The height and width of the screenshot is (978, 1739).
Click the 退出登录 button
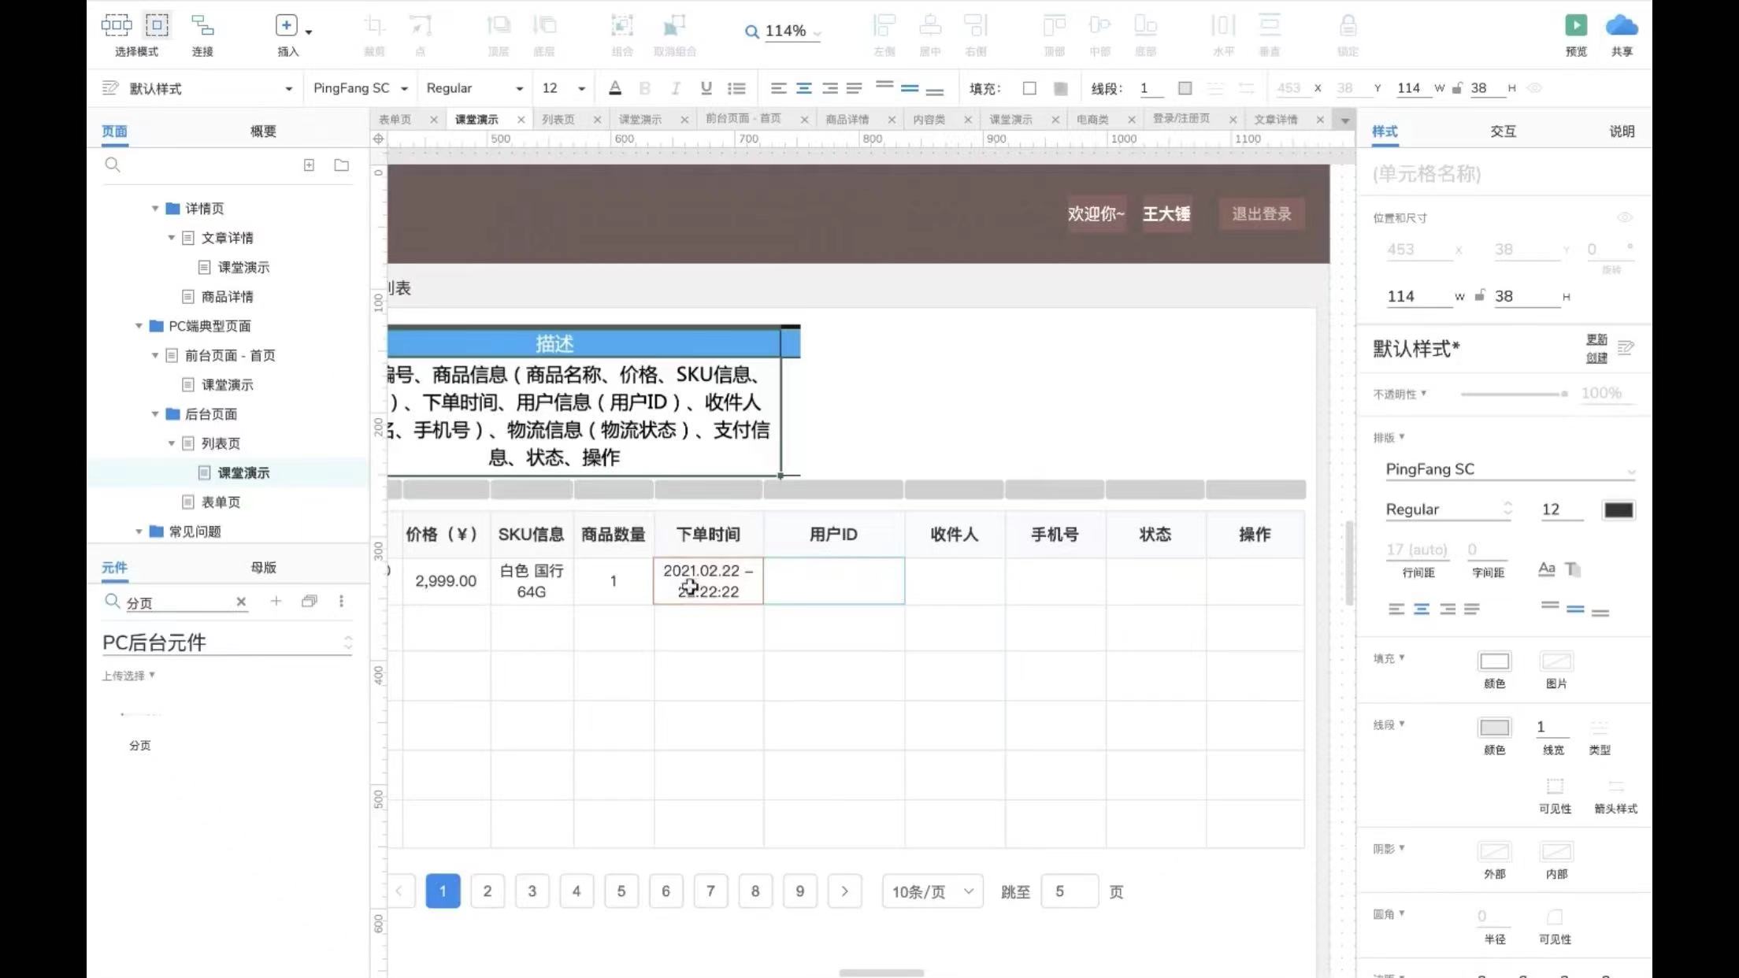(1261, 214)
